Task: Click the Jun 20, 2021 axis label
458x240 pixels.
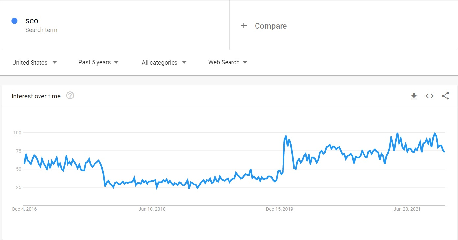Action: pyautogui.click(x=407, y=209)
